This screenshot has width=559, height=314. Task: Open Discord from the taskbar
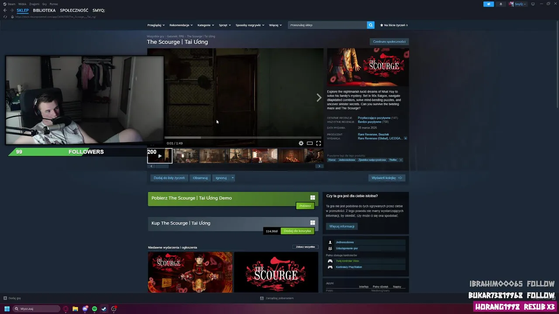tap(85, 309)
